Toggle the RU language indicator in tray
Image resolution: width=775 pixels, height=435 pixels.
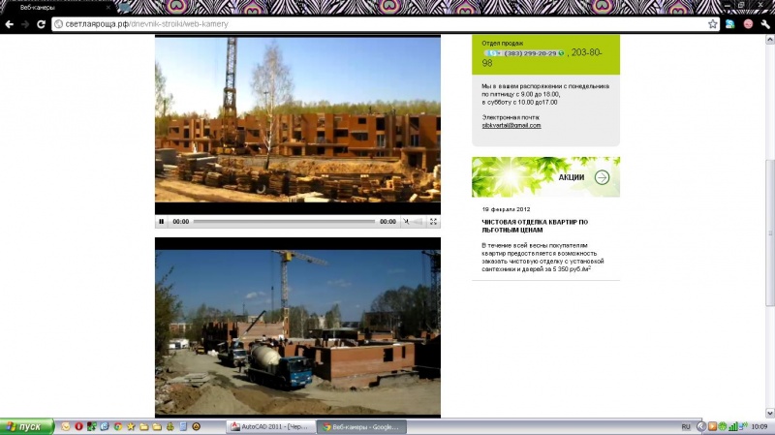point(686,426)
